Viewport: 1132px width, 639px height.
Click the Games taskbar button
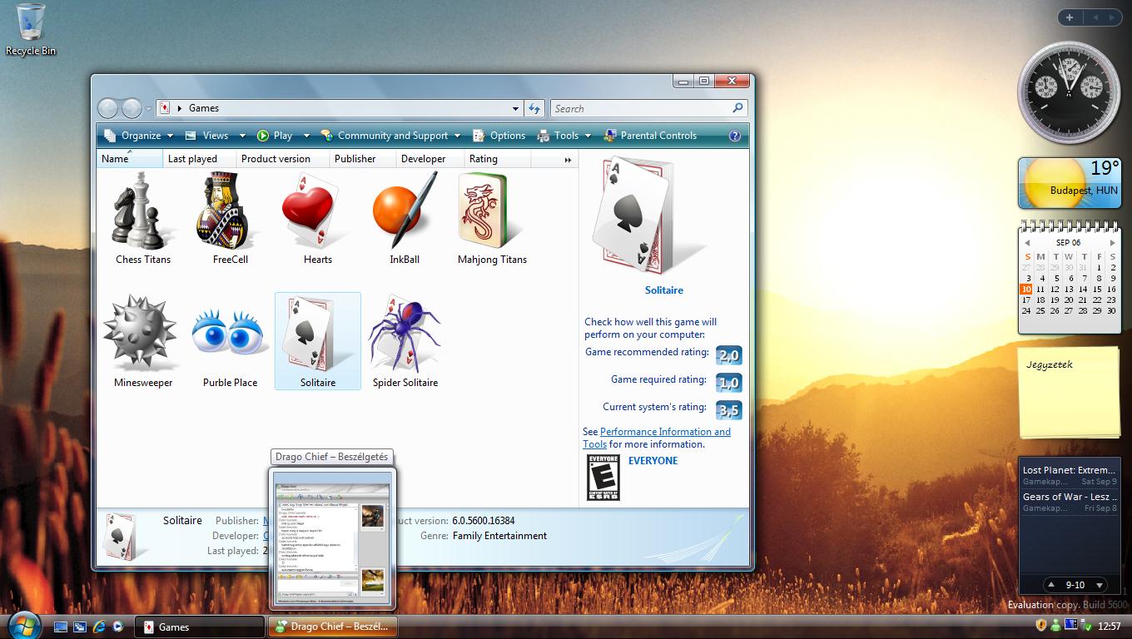(200, 627)
